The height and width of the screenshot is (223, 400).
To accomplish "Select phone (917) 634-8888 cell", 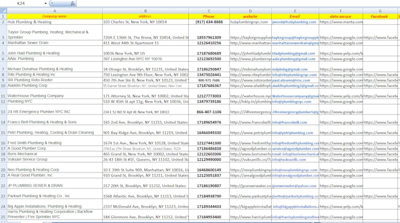I will click(x=209, y=22).
